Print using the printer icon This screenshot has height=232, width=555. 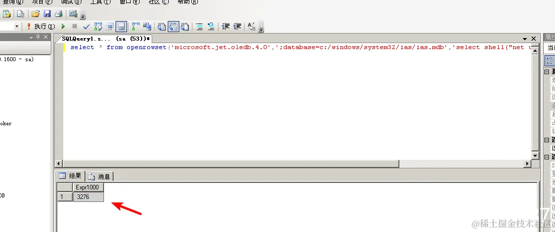59,14
